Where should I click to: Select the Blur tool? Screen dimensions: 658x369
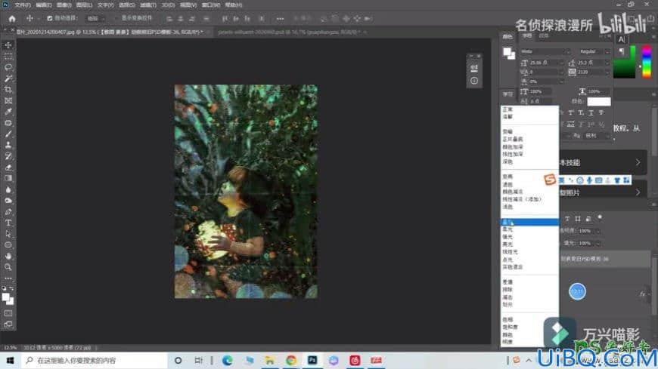coord(8,189)
